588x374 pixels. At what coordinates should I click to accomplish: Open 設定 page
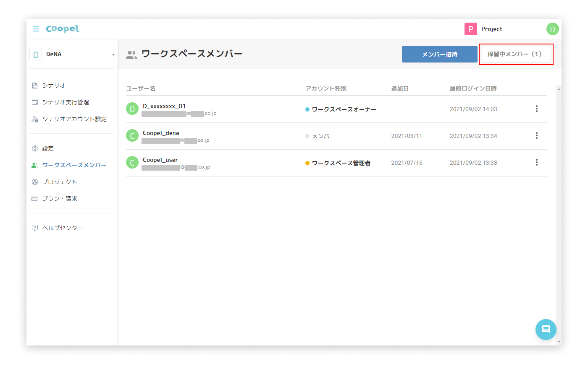coord(48,148)
